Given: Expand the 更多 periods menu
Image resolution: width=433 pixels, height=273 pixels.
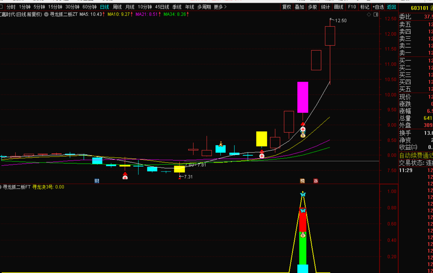Looking at the screenshot, I should point(220,7).
